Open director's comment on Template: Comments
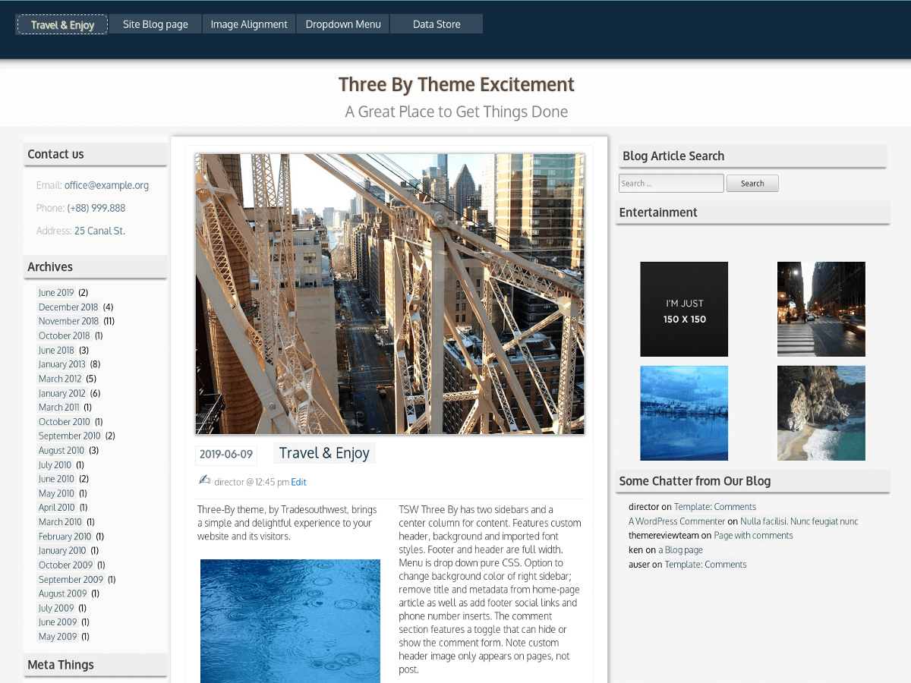 (x=715, y=507)
